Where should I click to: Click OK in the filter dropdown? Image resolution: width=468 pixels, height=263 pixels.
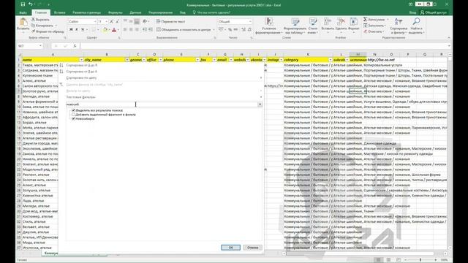[x=230, y=248]
